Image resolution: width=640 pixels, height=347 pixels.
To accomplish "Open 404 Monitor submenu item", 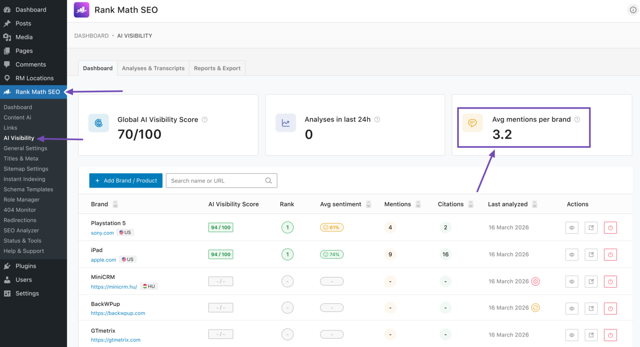I will pyautogui.click(x=20, y=210).
